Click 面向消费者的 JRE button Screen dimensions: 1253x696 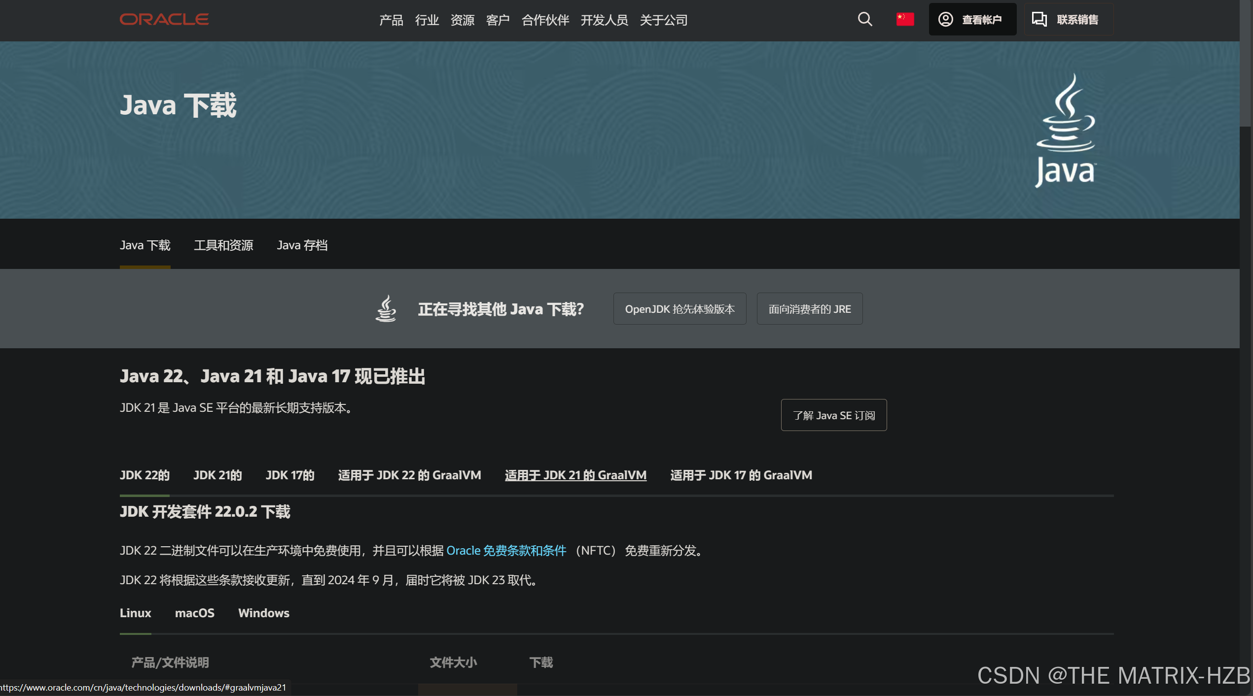click(x=810, y=309)
